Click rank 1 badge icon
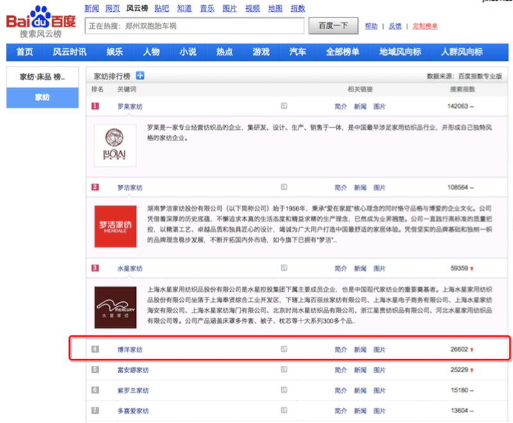The height and width of the screenshot is (423, 513). coord(95,106)
